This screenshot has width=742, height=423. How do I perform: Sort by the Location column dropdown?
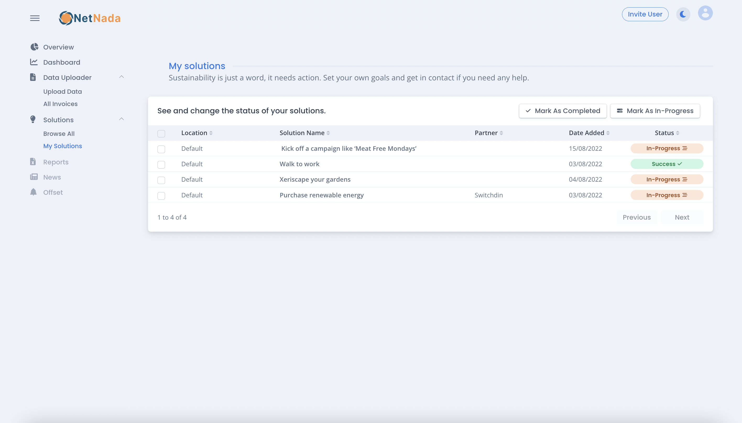point(210,133)
